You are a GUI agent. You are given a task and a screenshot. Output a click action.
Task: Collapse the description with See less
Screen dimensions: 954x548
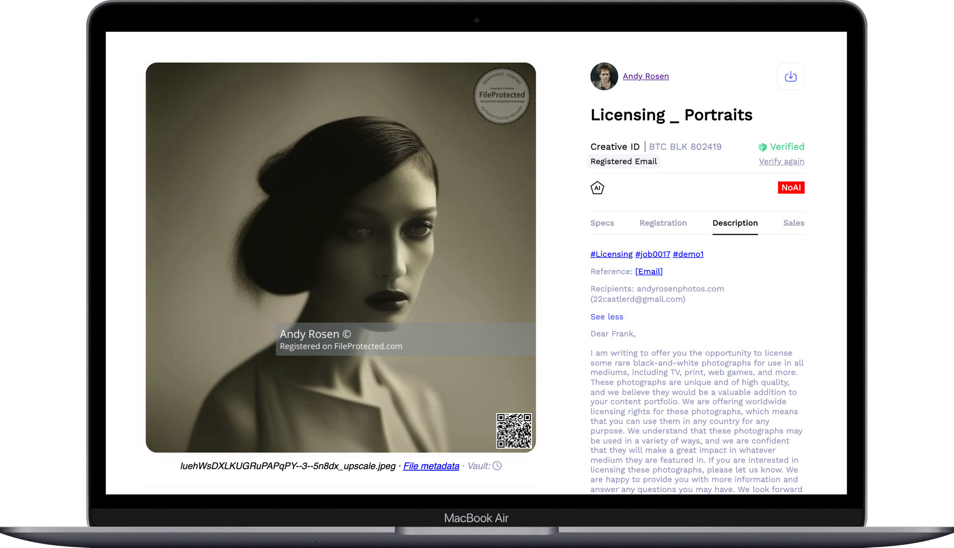(607, 317)
